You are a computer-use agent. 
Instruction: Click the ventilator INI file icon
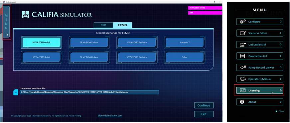click(16, 92)
